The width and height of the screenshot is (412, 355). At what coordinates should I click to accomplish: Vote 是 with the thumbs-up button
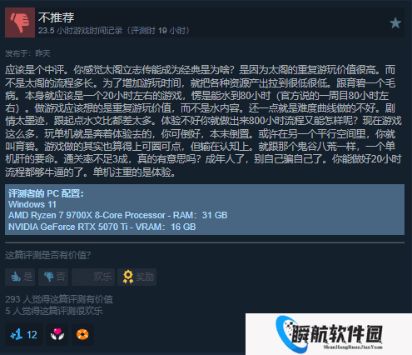click(x=20, y=277)
